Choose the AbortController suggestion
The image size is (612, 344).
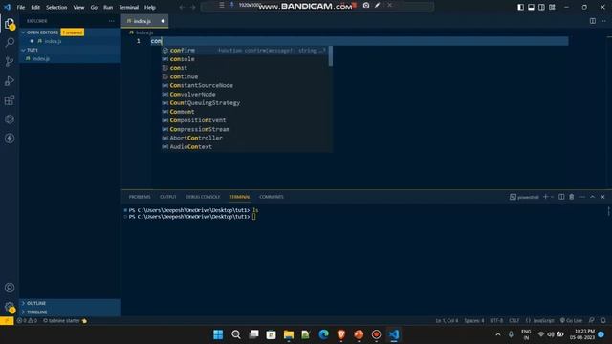(245, 138)
